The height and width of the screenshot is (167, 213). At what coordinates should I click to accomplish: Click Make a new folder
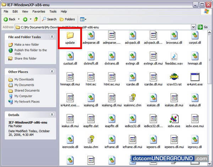coord(27,45)
